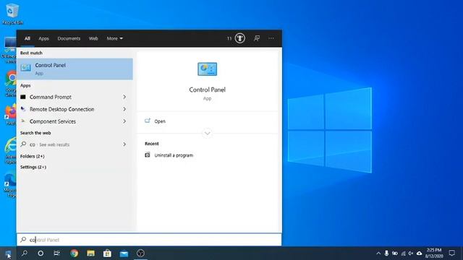463x260 pixels.
Task: Click the Open action's launch icon
Action: coord(148,121)
